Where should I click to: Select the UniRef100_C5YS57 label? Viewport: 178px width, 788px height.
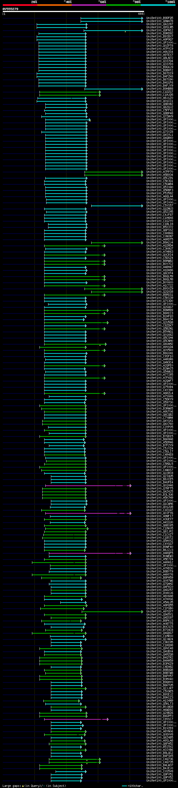pyautogui.click(x=160, y=205)
